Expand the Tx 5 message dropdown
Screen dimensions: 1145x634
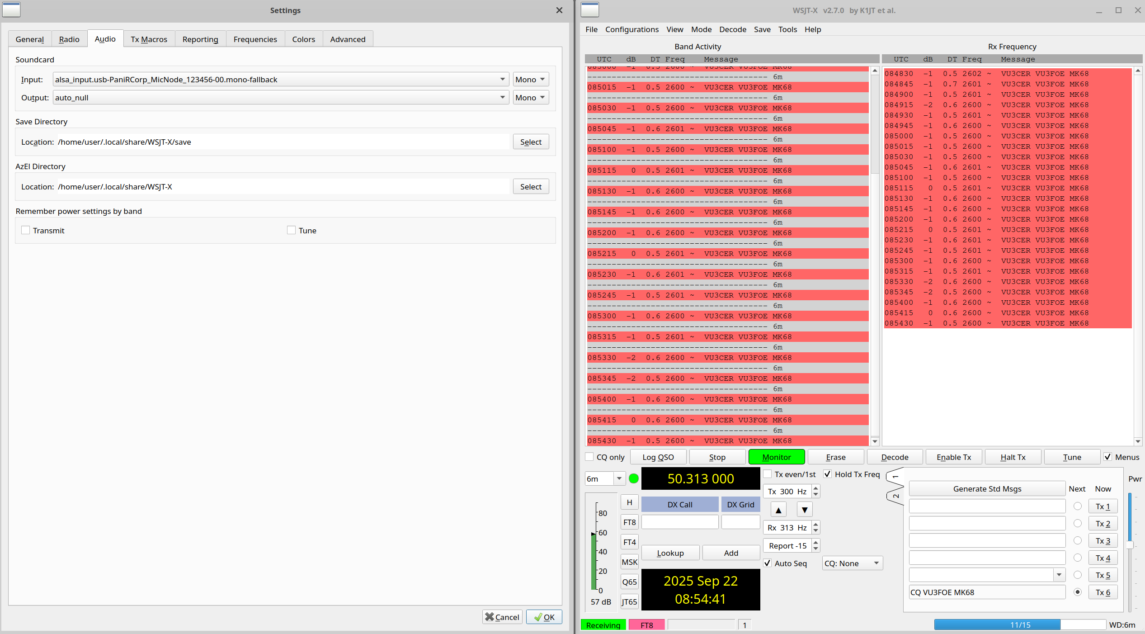tap(1059, 575)
